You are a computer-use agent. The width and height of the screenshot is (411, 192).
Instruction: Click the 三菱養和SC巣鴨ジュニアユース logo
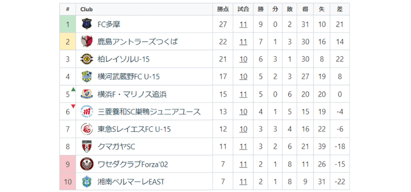tap(86, 112)
